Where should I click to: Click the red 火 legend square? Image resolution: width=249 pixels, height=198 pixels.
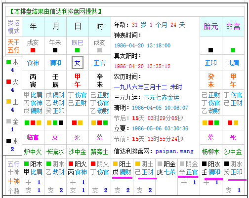pos(8,82)
